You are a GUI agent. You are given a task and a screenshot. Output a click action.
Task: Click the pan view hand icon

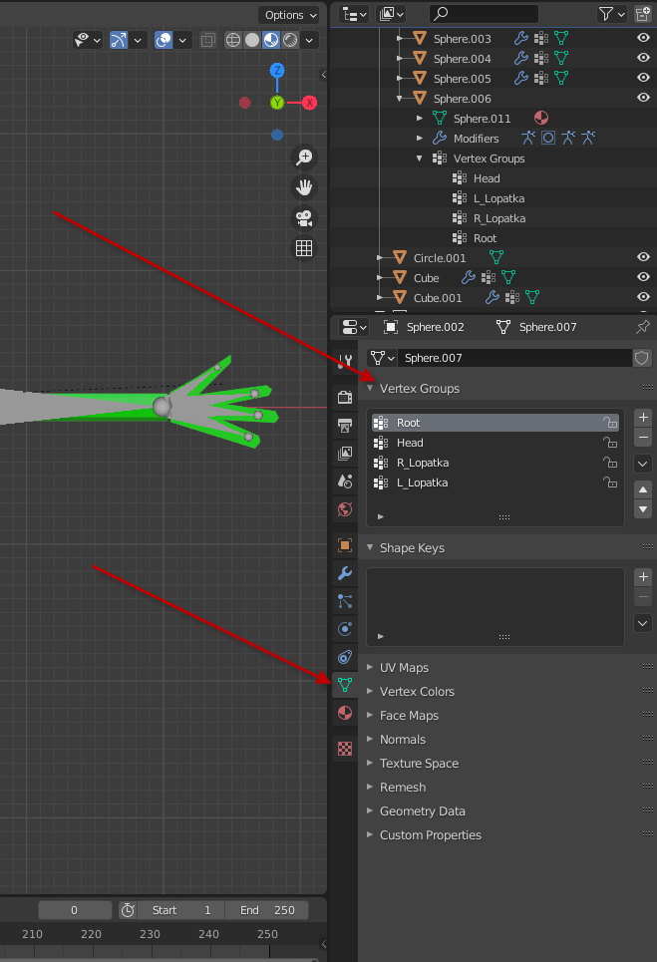click(304, 187)
